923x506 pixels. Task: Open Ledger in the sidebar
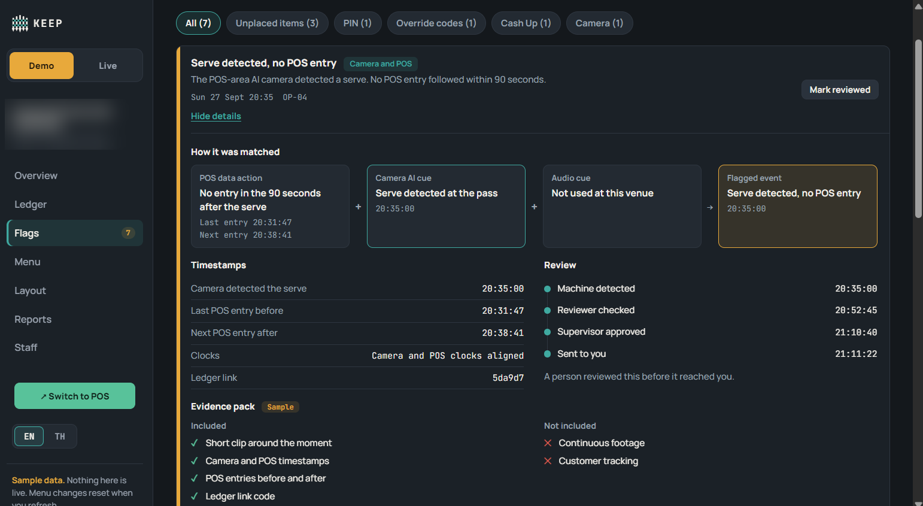tap(75, 204)
